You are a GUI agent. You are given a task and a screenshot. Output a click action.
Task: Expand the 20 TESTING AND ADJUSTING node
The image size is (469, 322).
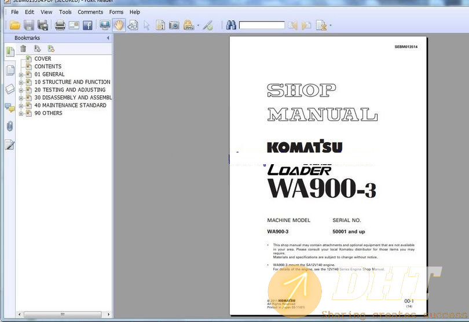[x=21, y=90]
